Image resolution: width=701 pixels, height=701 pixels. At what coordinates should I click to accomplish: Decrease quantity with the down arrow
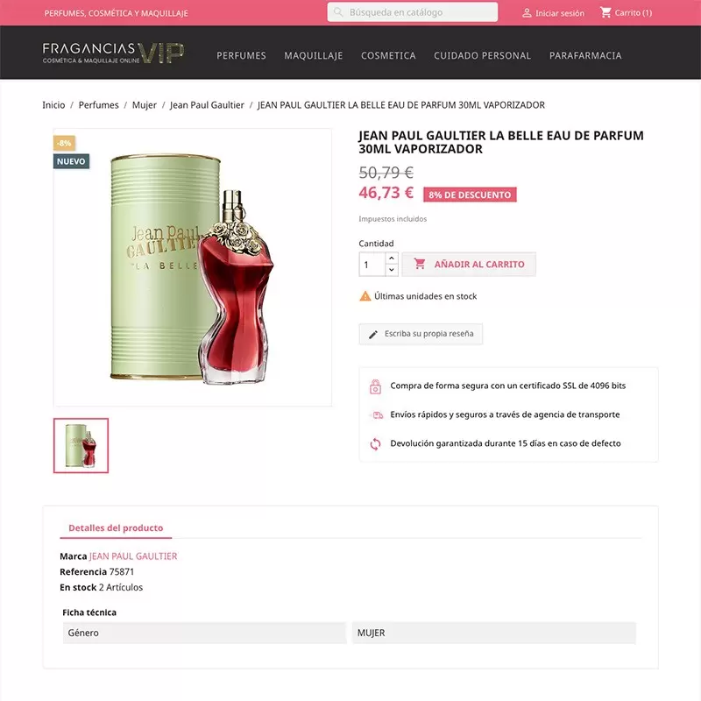click(391, 270)
